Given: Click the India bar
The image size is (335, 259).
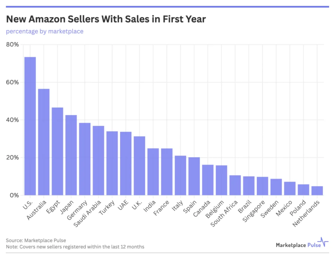Looking at the screenshot, I should (153, 172).
